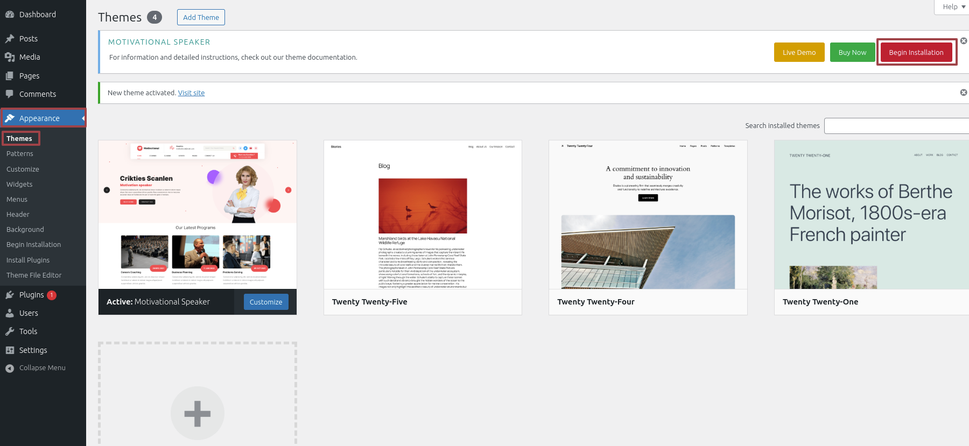Open the Install Plugins submenu item
The width and height of the screenshot is (969, 446).
28,260
